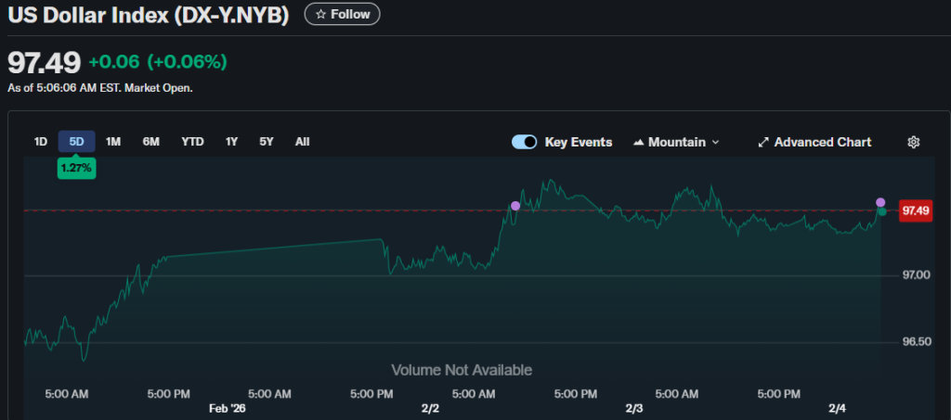Click the Feb '26 date label
Viewport: 951px width, 420px height.
228,409
